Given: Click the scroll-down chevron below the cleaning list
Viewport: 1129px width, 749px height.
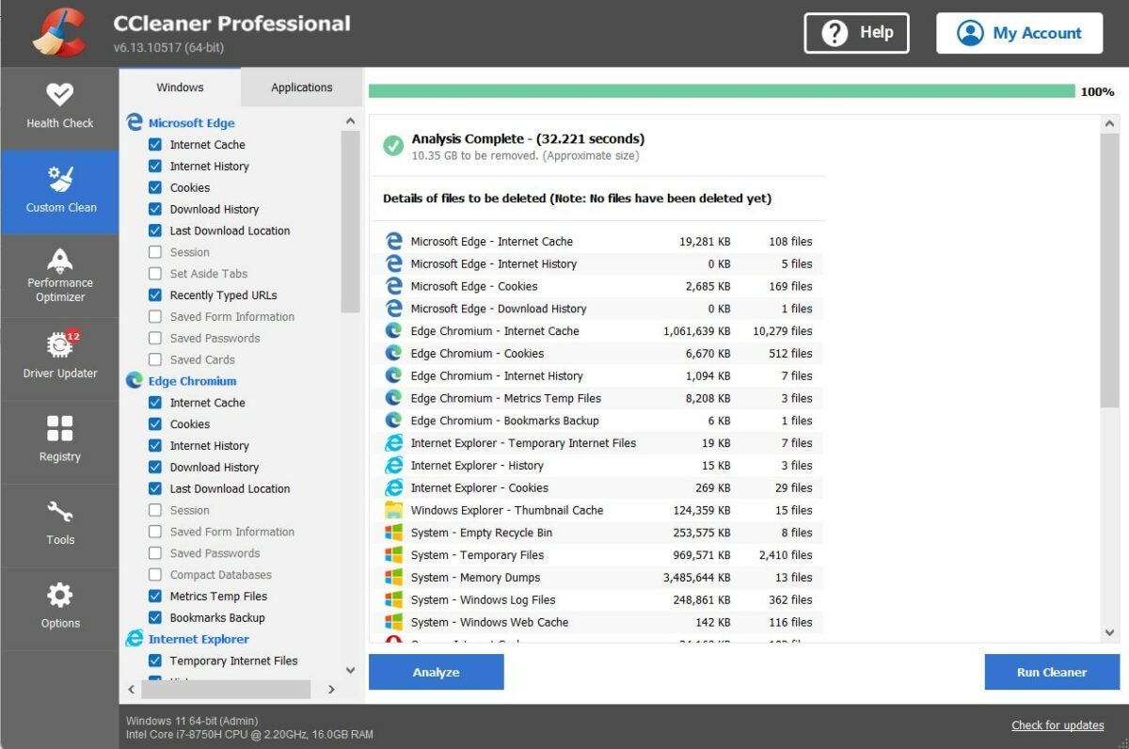Looking at the screenshot, I should click(349, 670).
